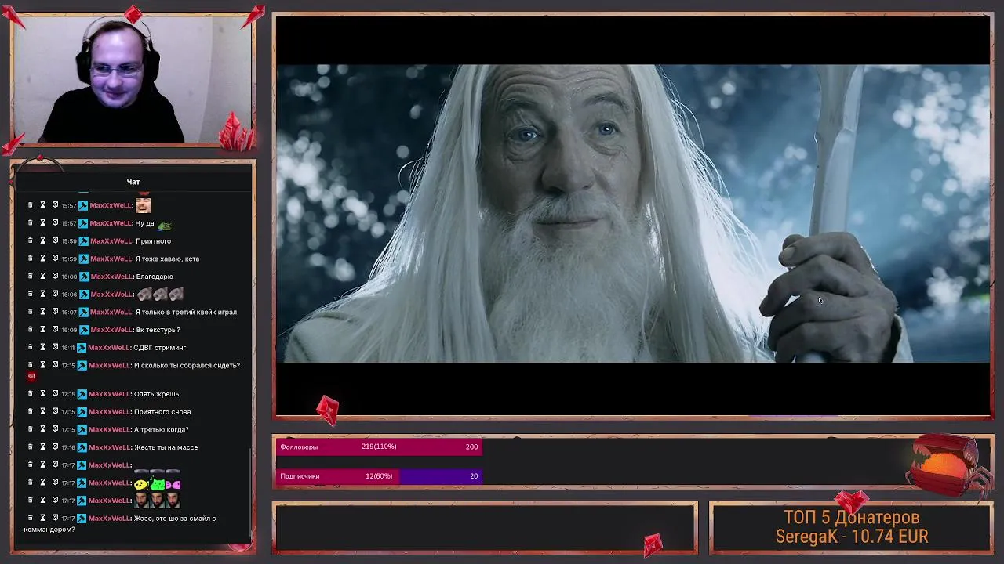Open MaxXxWeLL profile from "Опять жрёшь" row
This screenshot has width=1004, height=564.
click(110, 394)
